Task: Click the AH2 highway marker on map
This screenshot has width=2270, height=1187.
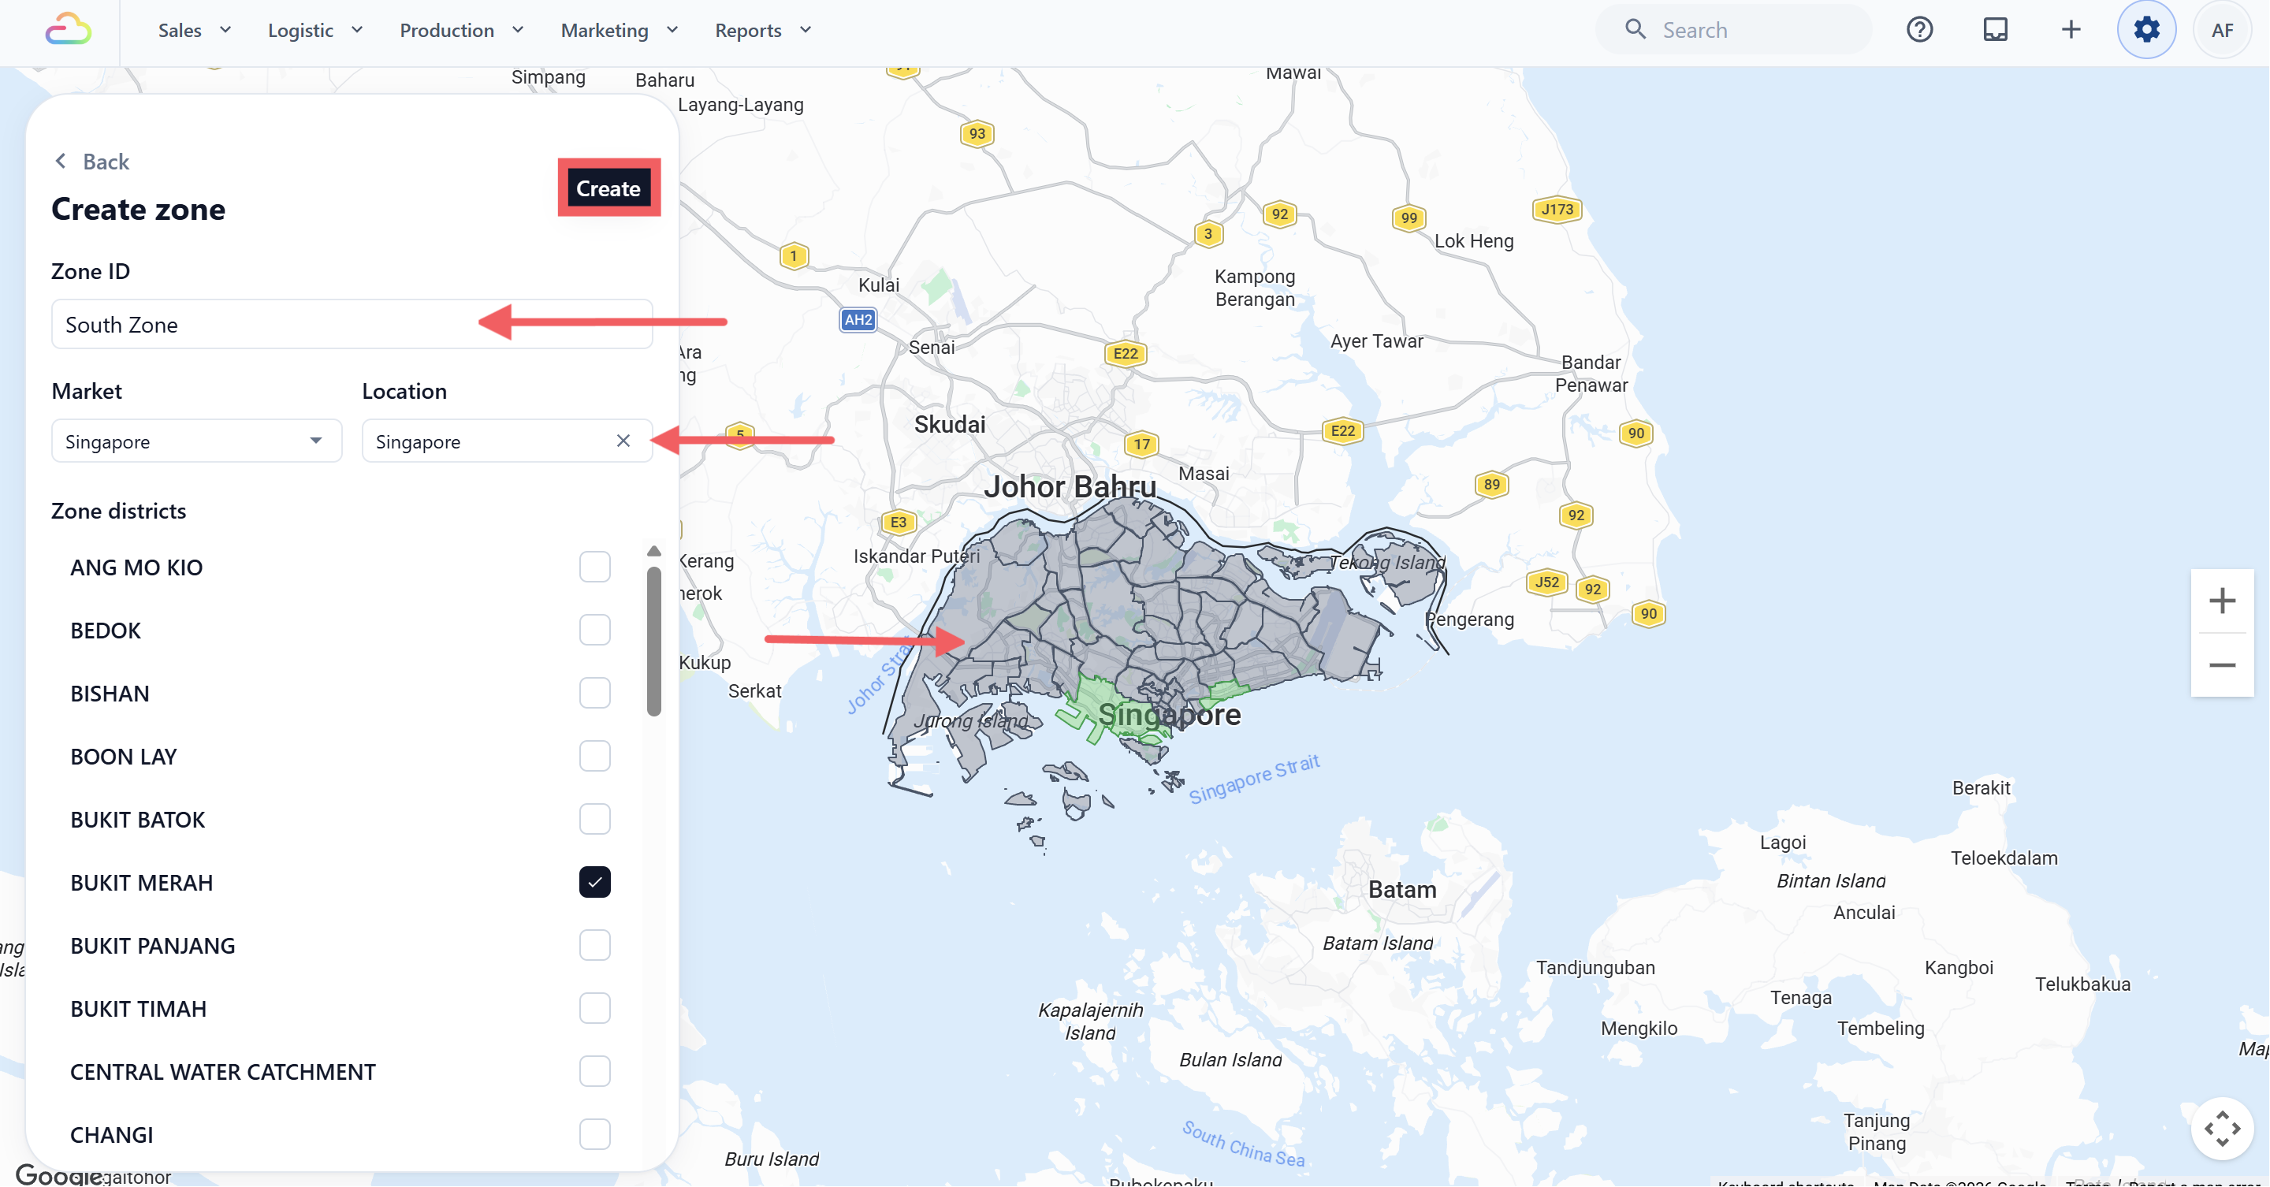Action: point(858,319)
